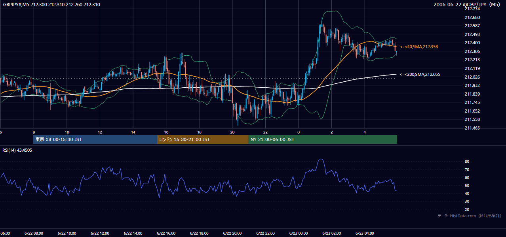This screenshot has height=237, width=506.
Task: Click price axis label 212.306
Action: [x=472, y=51]
